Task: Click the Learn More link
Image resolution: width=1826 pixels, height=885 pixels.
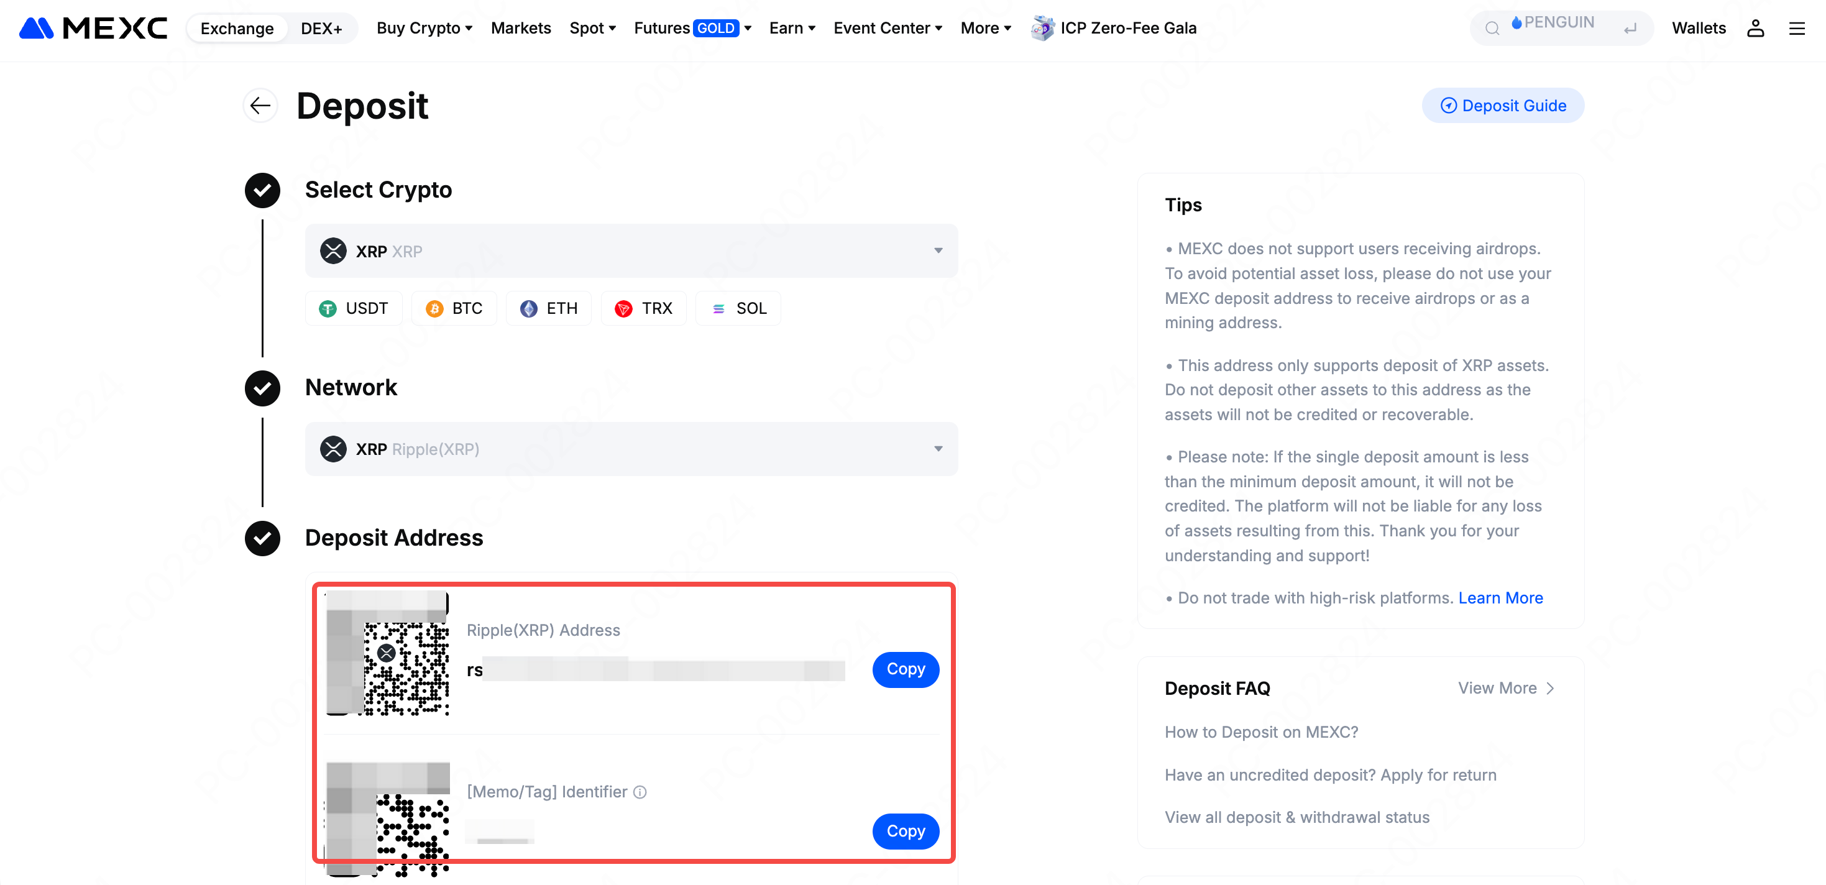Action: point(1500,597)
